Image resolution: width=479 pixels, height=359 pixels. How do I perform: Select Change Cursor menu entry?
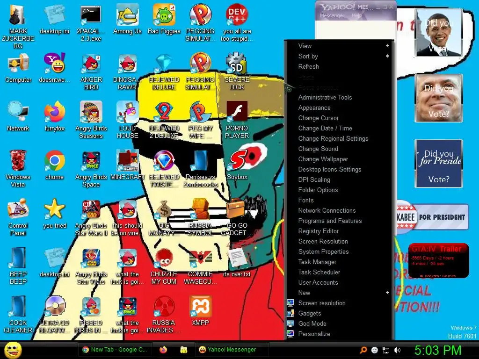click(x=339, y=118)
